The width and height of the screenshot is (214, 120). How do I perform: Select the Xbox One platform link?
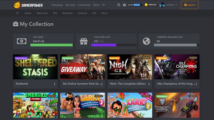tap(42, 13)
